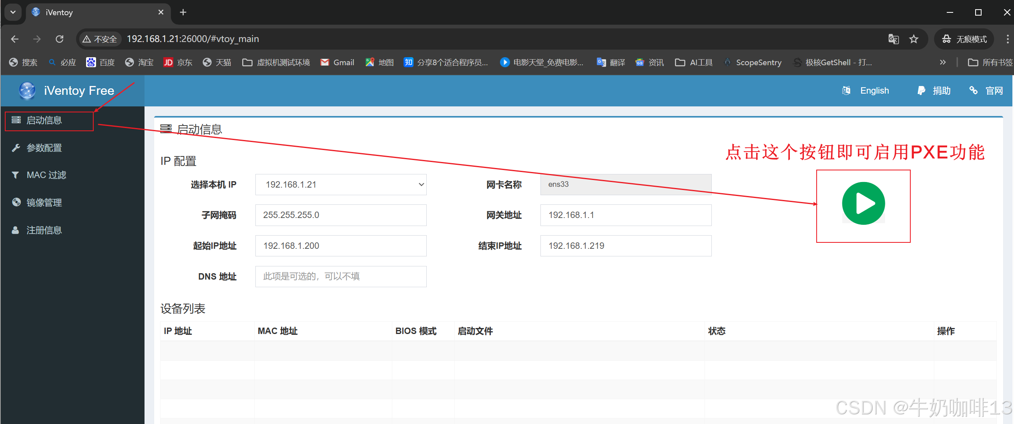
Task: Open the Gmail bookmark
Action: [337, 62]
